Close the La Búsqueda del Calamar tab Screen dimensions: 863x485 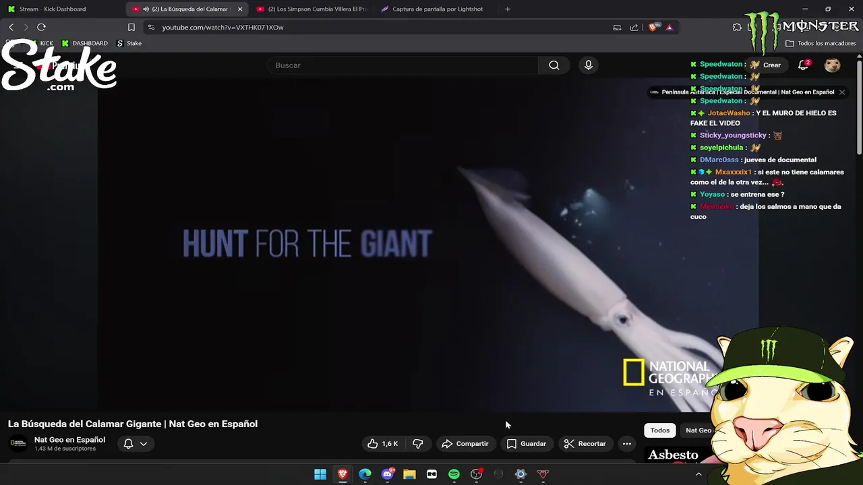pos(240,9)
